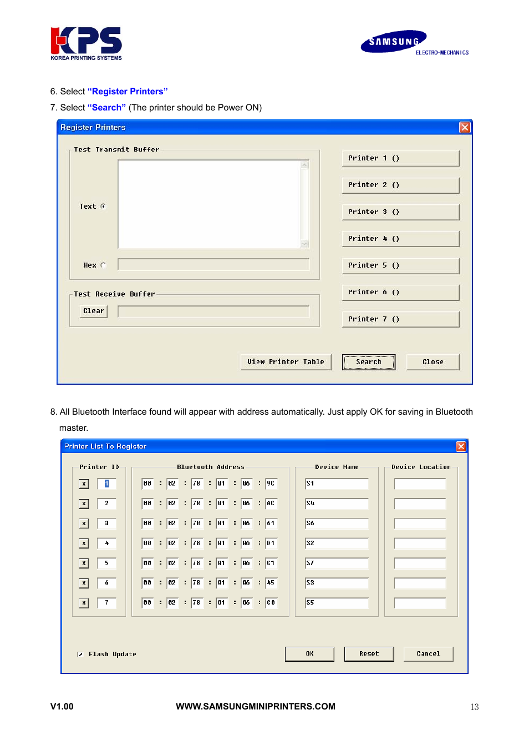
Task: Clear the Test Receive Buffer
Action: pyautogui.click(x=94, y=311)
